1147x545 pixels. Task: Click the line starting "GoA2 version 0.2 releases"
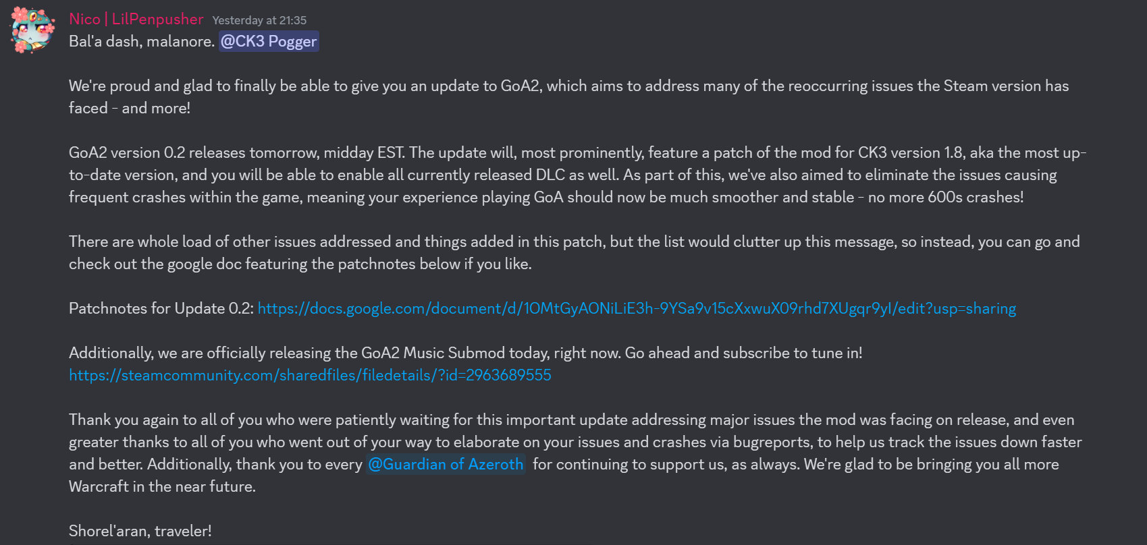point(577,152)
